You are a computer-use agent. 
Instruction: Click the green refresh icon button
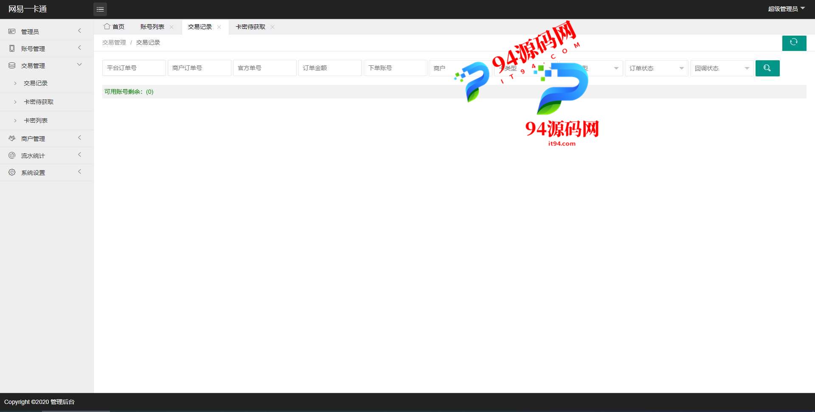tap(794, 43)
